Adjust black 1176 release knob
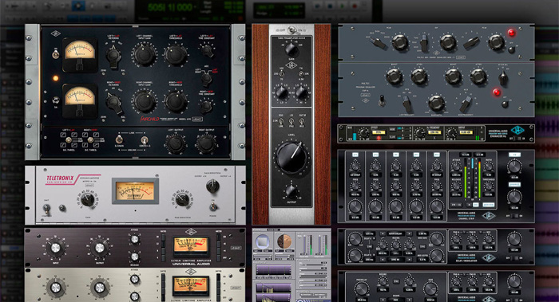The width and height of the screenshot is (559, 302). (134, 257)
